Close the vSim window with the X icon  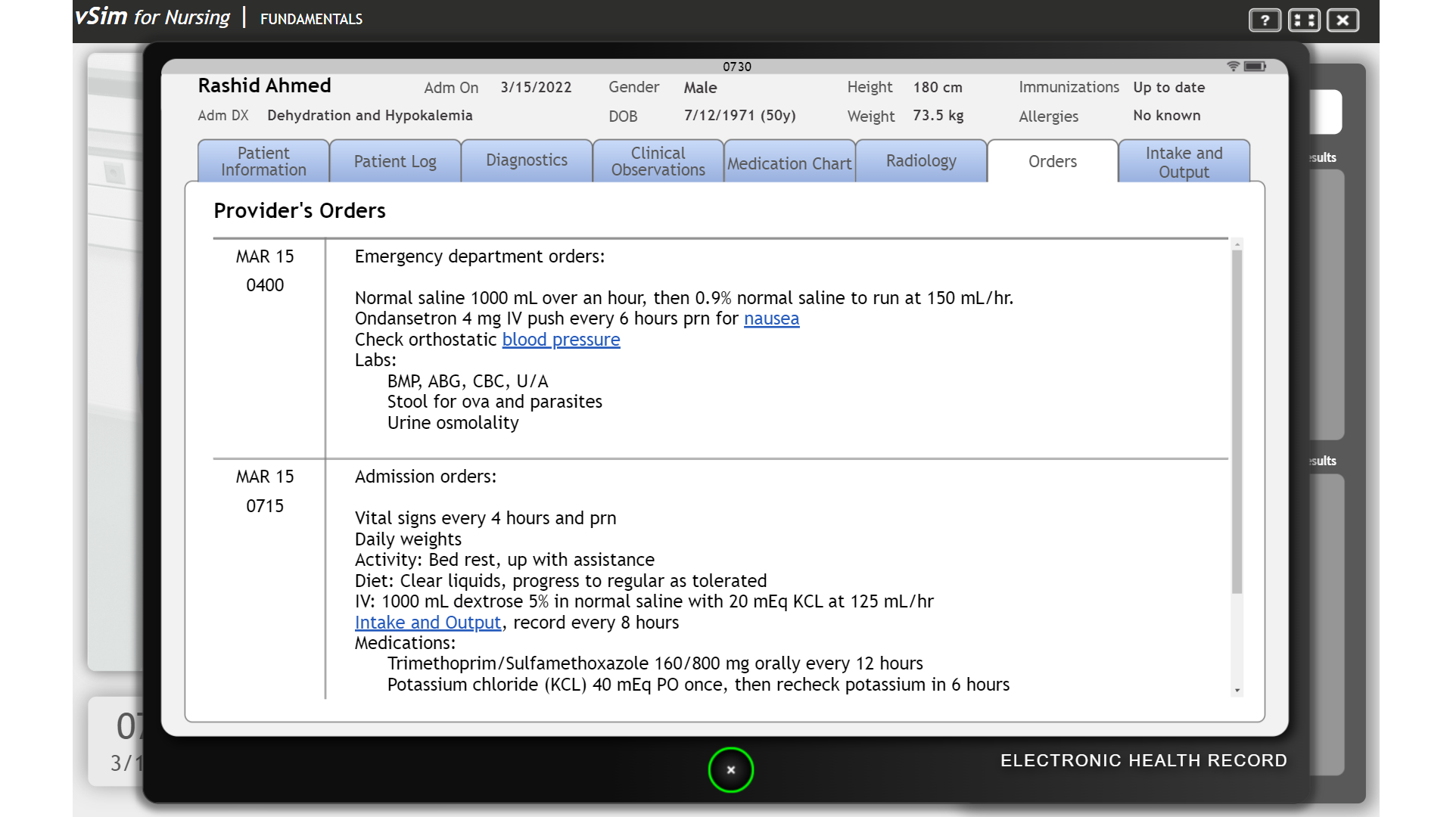1343,20
